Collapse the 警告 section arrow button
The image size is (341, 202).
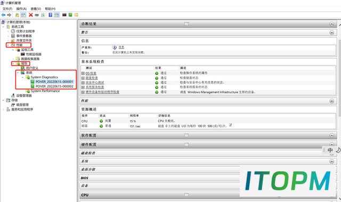coord(331,32)
